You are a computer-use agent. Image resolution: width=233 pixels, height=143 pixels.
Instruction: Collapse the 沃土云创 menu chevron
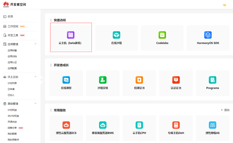click(x=36, y=76)
